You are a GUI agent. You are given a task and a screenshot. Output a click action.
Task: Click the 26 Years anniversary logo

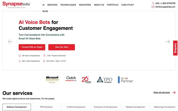(86, 80)
